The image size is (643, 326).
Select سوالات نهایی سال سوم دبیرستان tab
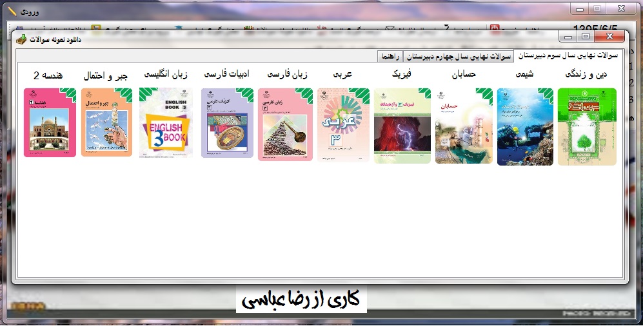[568, 55]
